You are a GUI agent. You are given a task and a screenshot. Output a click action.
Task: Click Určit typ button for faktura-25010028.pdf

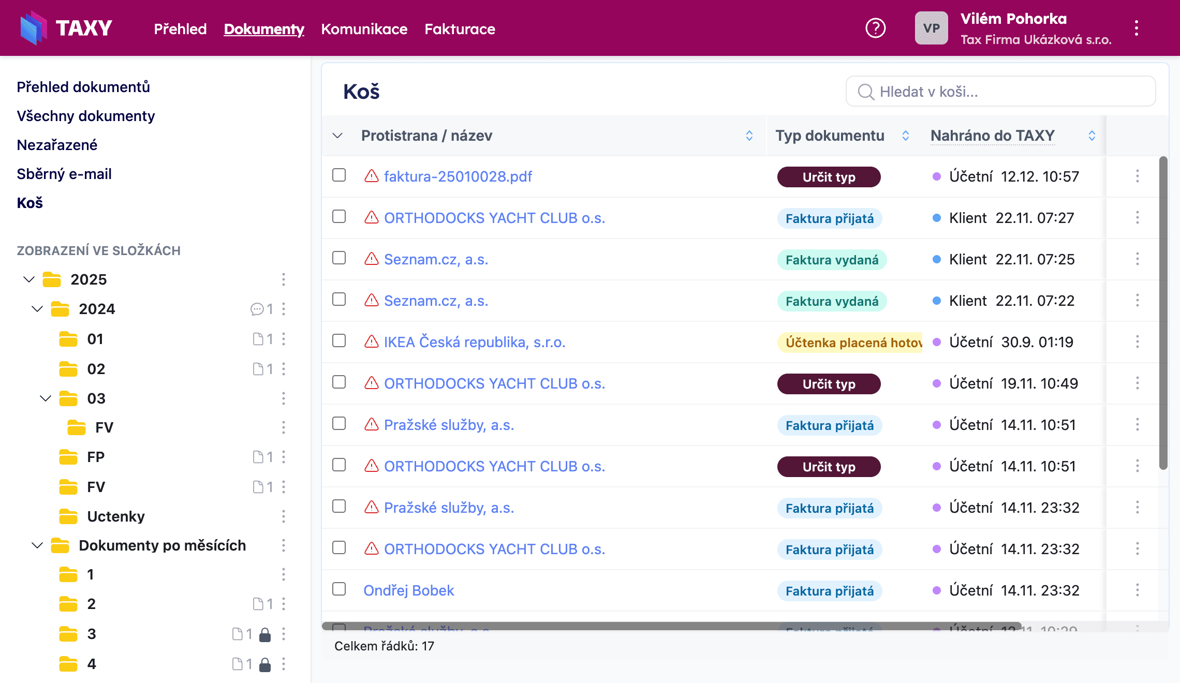click(x=828, y=177)
